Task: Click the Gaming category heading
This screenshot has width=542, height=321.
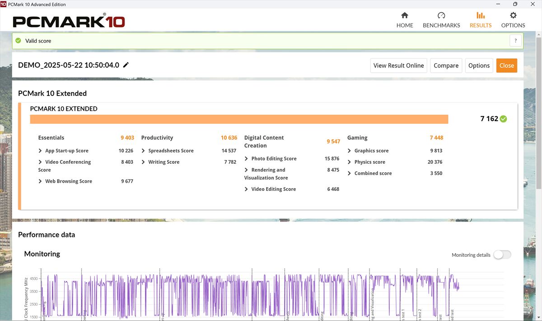Action: 357,138
